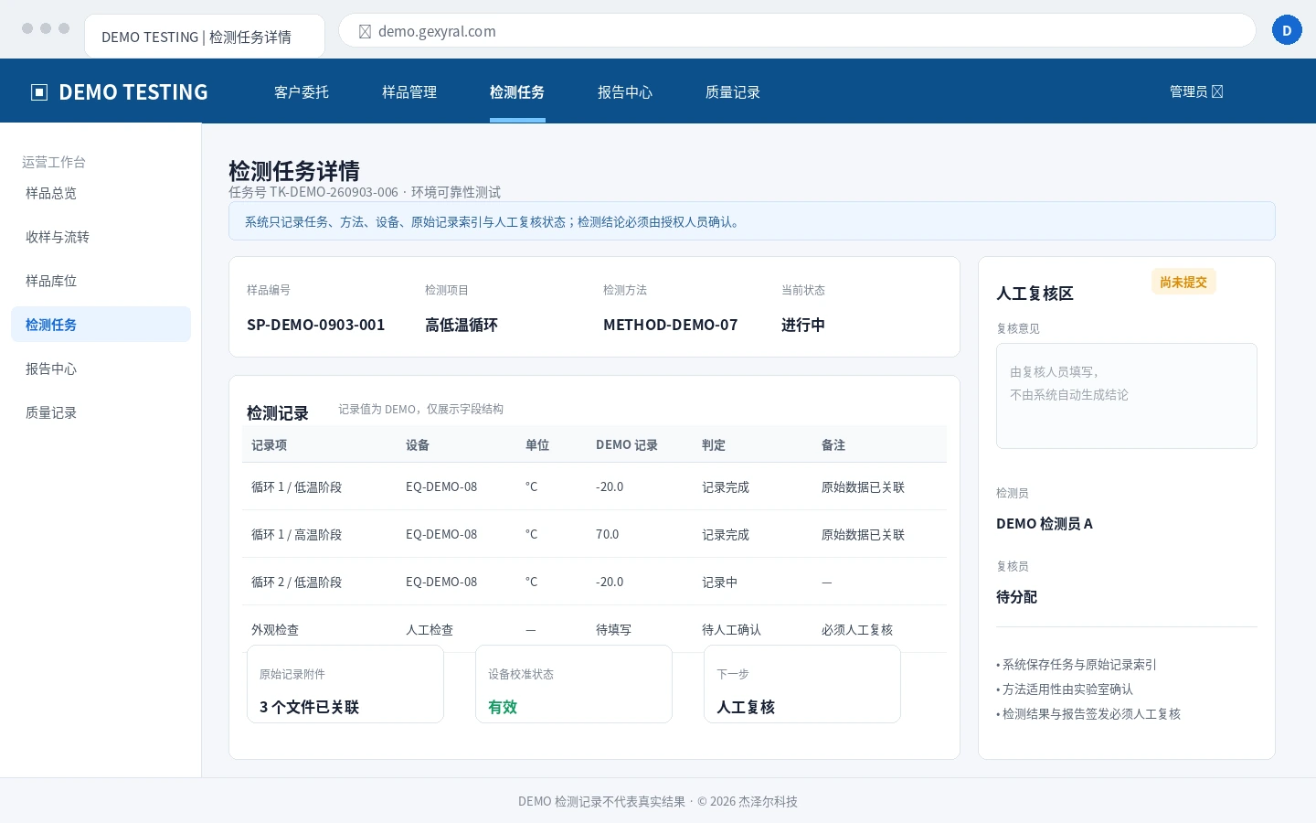Go to 客户委托 in top navigation
This screenshot has height=823, width=1316.
pyautogui.click(x=302, y=91)
